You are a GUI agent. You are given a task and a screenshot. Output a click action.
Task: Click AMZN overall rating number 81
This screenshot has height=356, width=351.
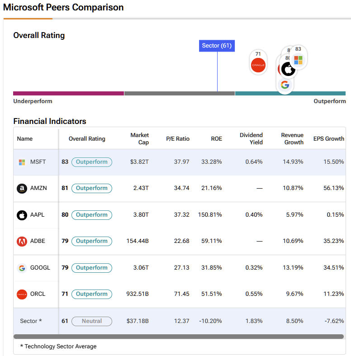[65, 188]
